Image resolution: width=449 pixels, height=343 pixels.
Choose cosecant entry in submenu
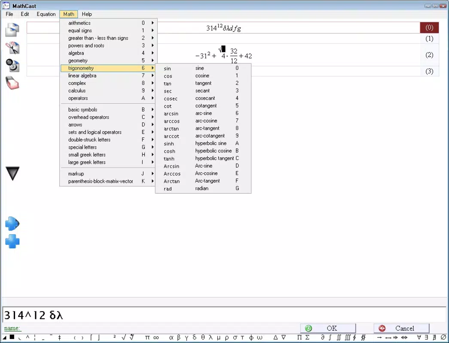click(203, 98)
